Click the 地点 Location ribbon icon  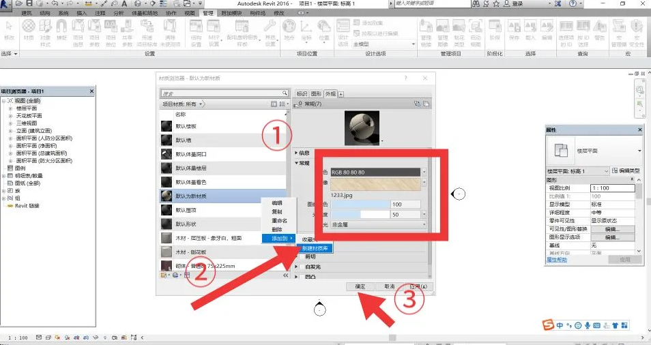tap(289, 30)
